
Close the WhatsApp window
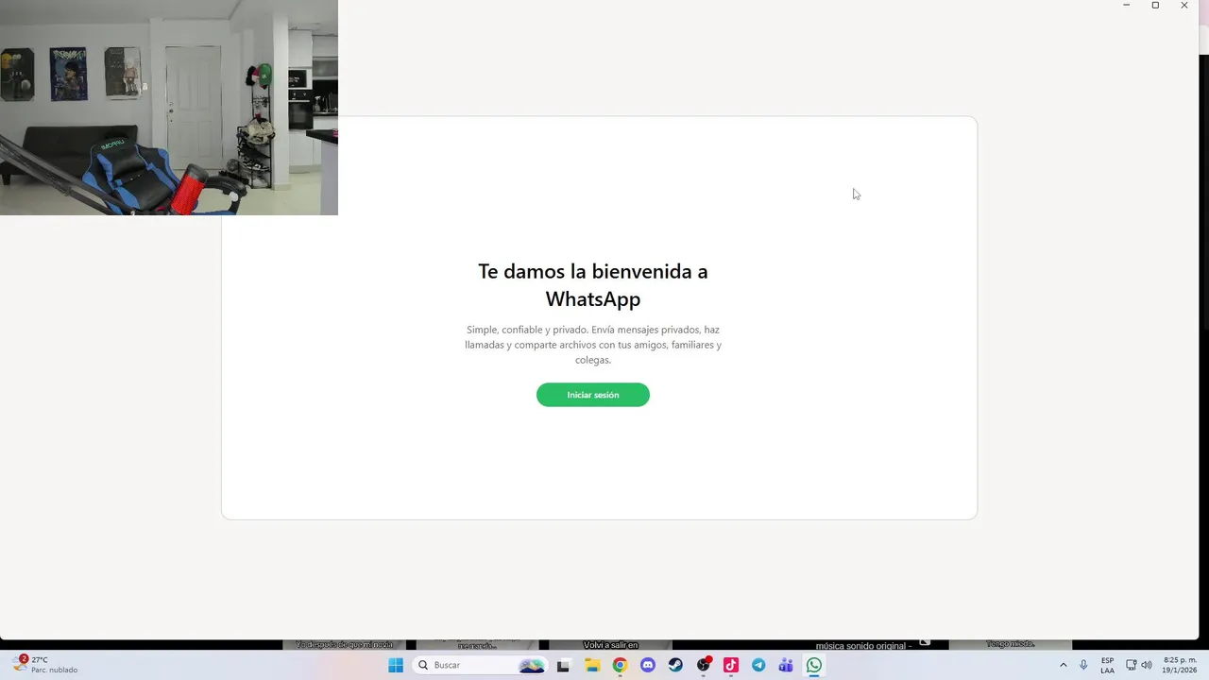click(x=1184, y=6)
